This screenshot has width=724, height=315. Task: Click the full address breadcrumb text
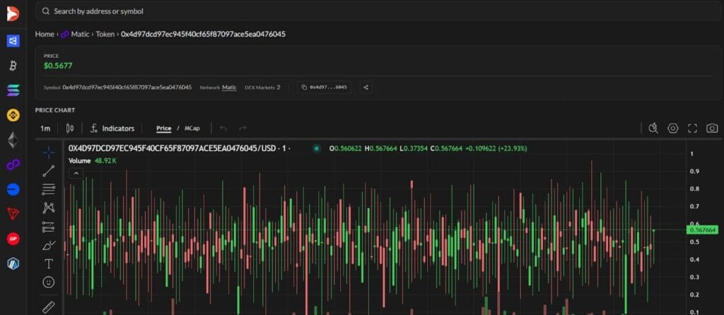tap(203, 34)
